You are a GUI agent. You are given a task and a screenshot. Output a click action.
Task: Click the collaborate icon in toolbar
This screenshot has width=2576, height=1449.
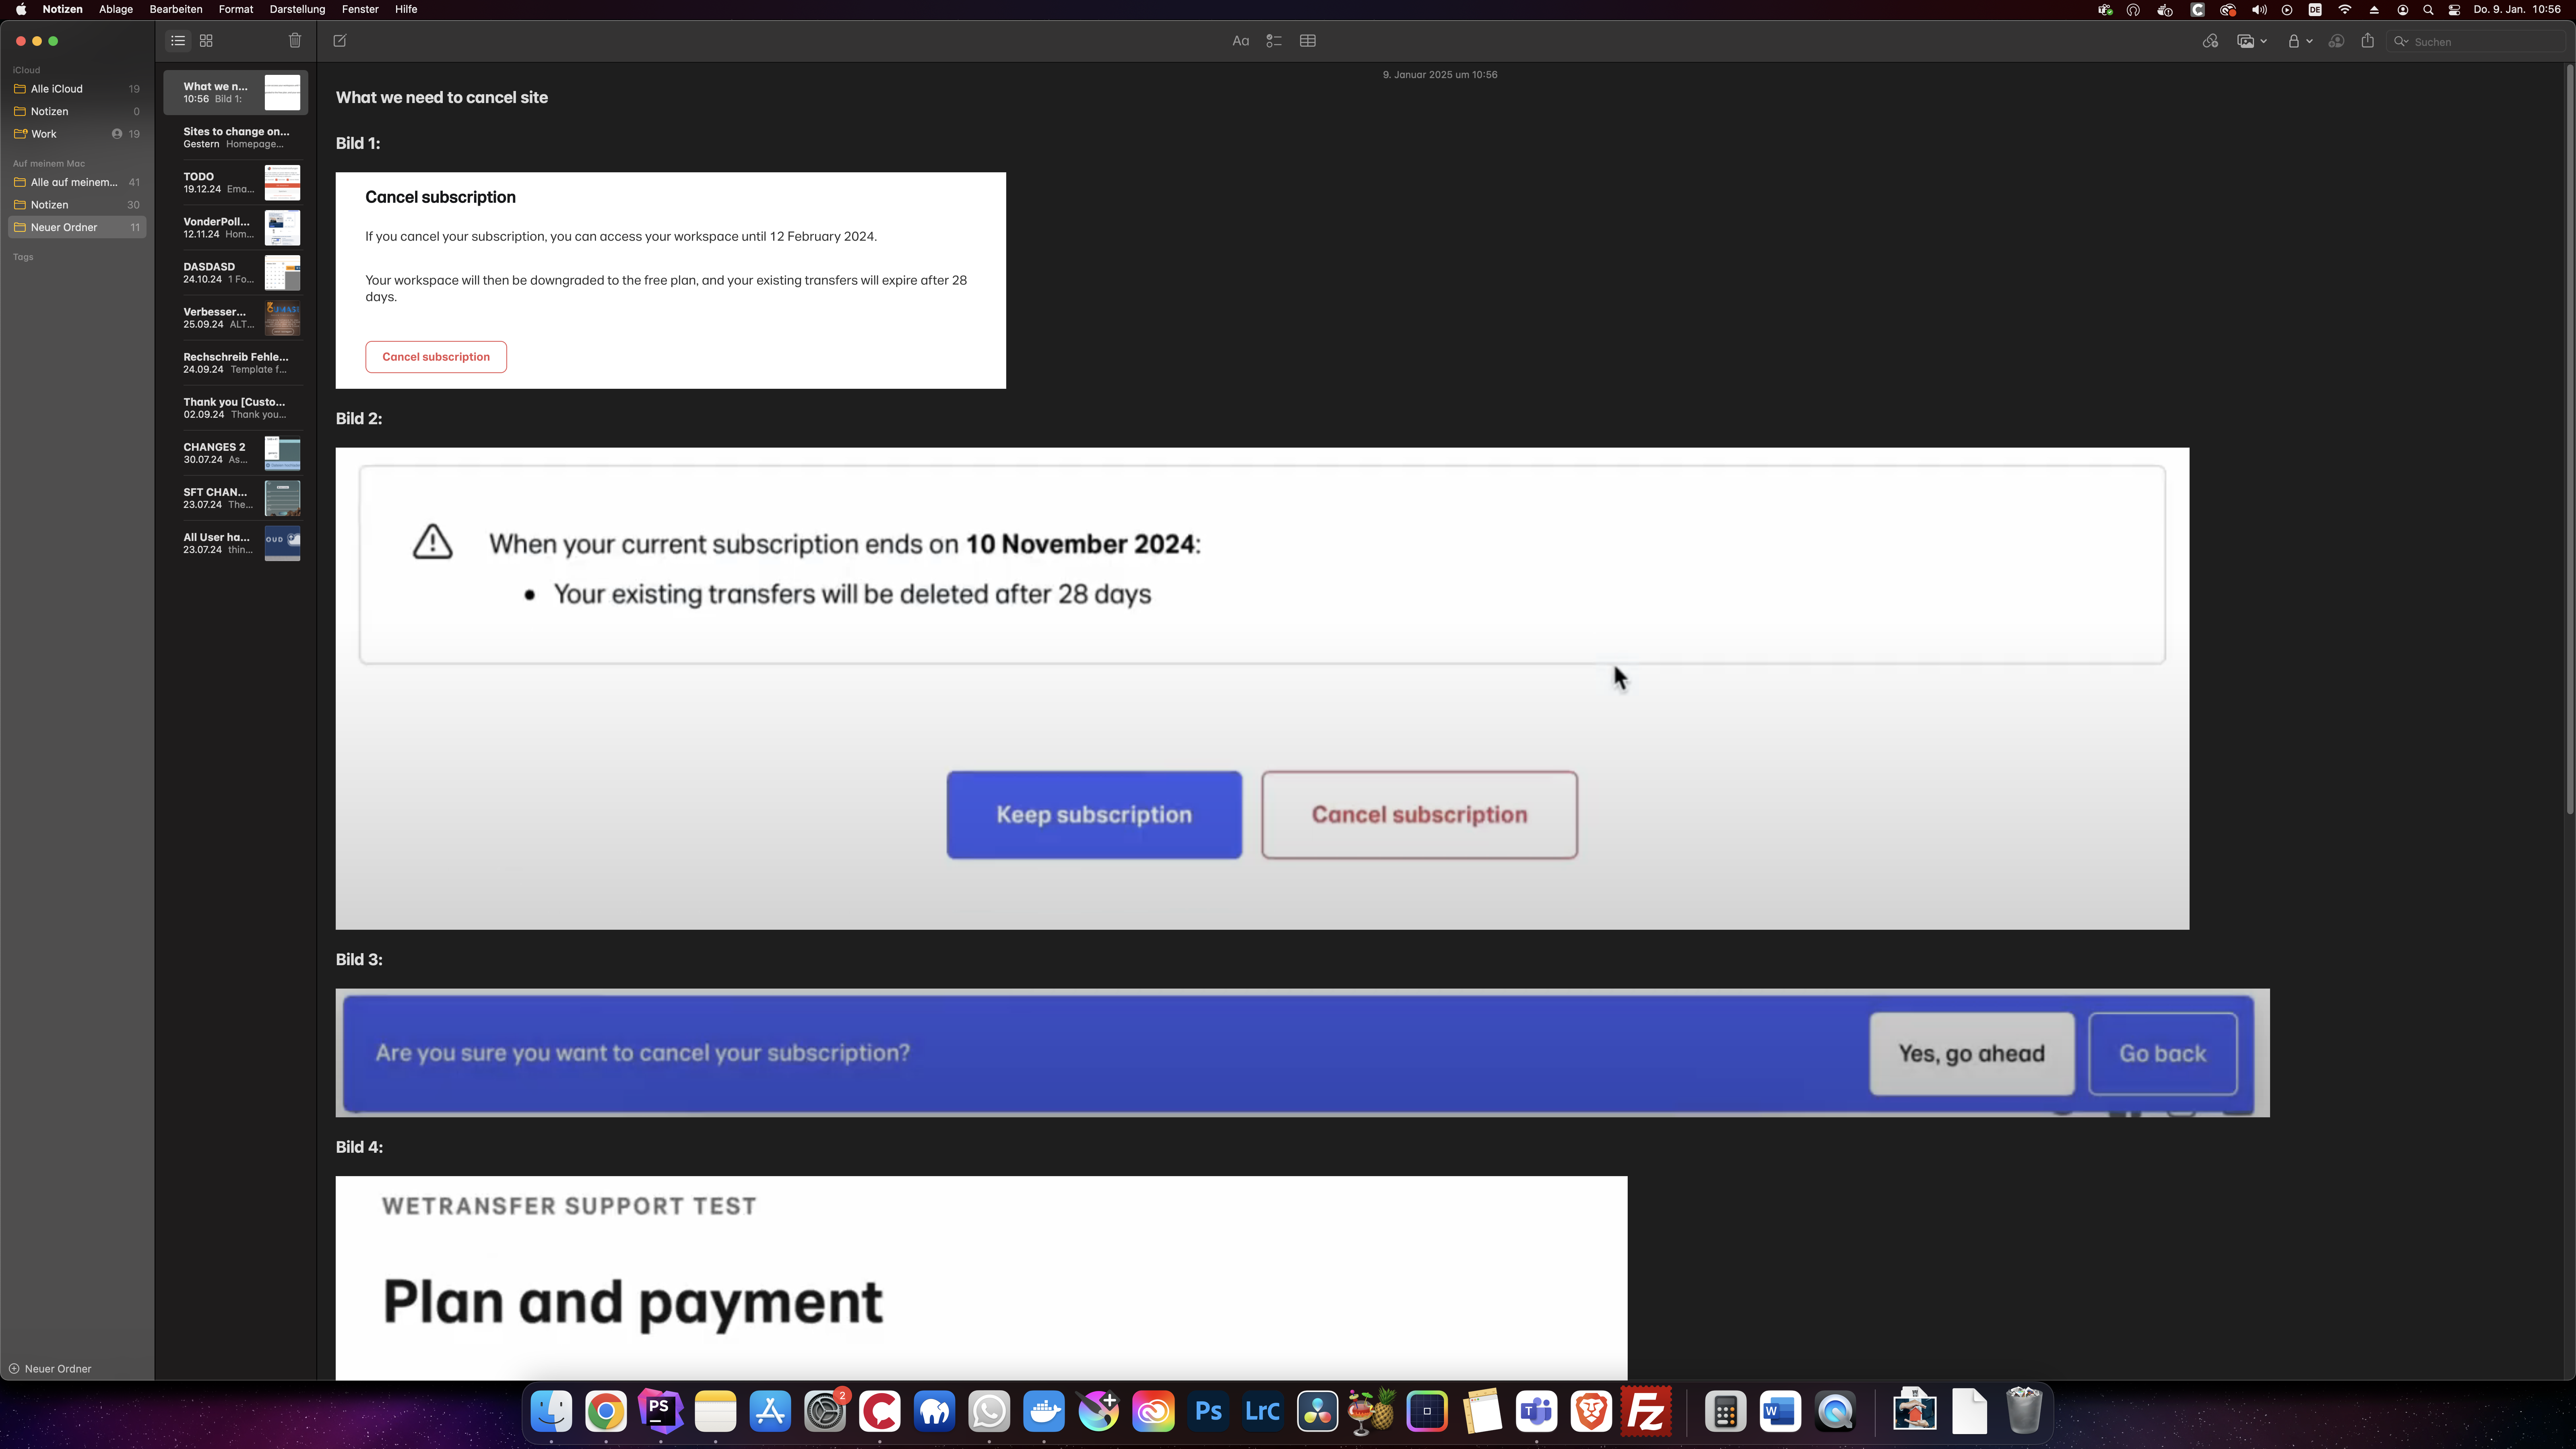pyautogui.click(x=2336, y=41)
